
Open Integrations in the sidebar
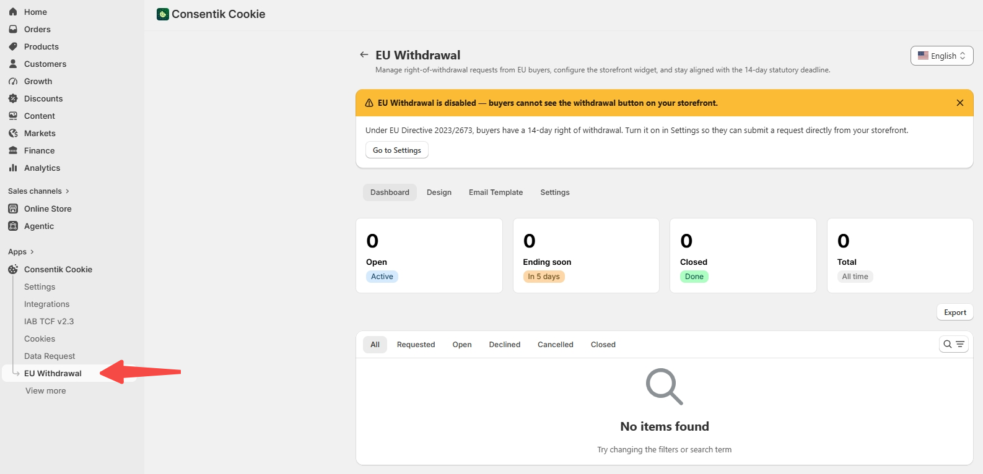[47, 304]
